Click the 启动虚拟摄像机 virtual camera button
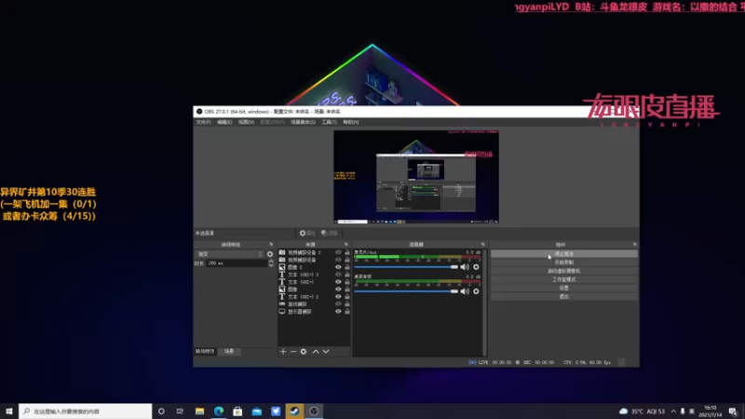This screenshot has width=745, height=419. coord(564,271)
